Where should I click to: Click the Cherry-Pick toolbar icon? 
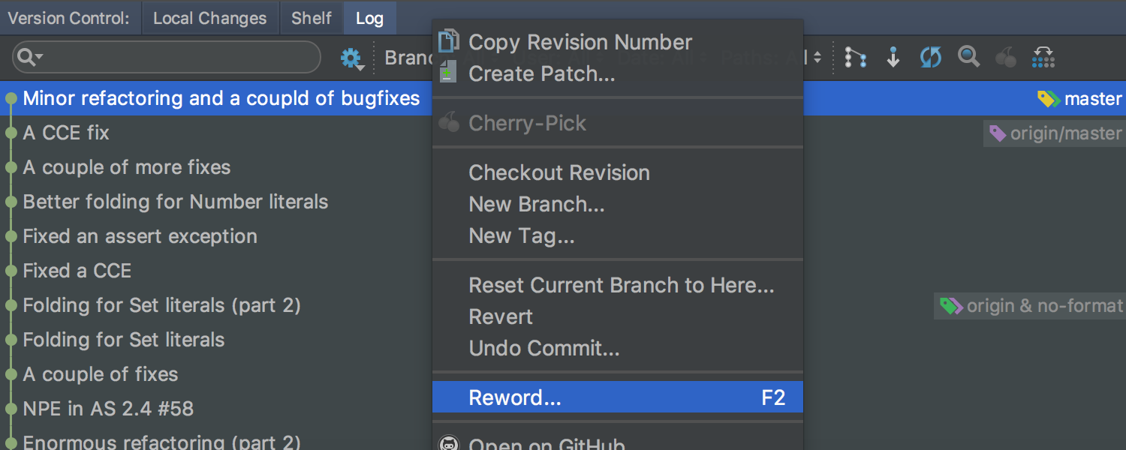(1006, 58)
